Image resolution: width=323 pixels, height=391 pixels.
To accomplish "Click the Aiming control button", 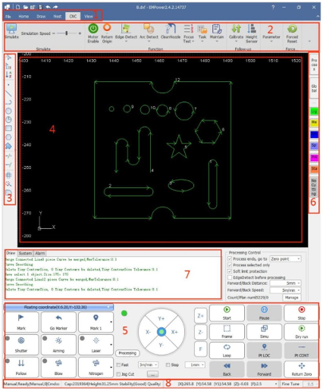I will [x=58, y=344].
